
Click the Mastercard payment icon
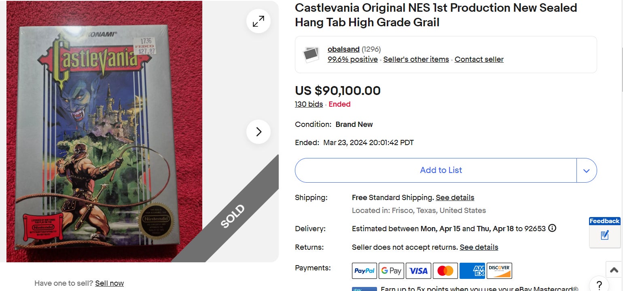tap(445, 271)
